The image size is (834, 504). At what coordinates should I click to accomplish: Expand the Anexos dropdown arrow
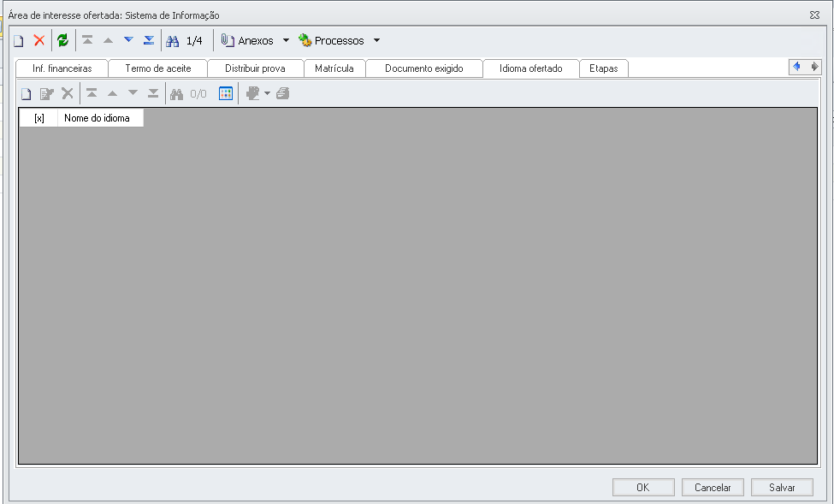(x=286, y=40)
